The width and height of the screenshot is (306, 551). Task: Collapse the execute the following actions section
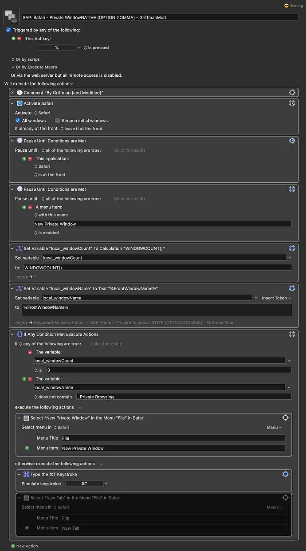coord(80,407)
